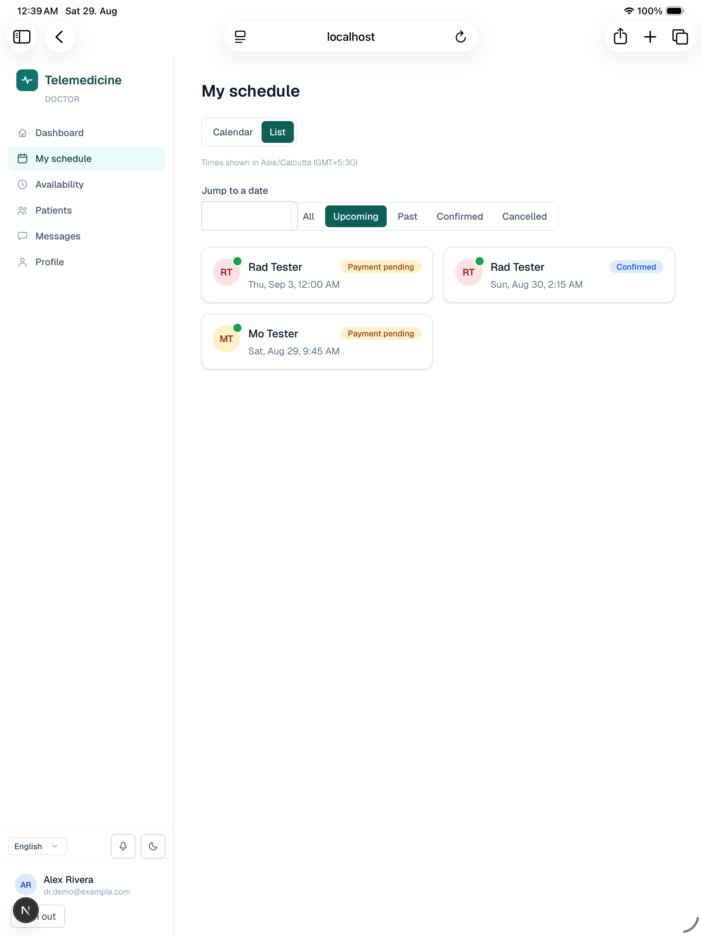Expand the English language dropdown
702x936 pixels.
coord(37,846)
